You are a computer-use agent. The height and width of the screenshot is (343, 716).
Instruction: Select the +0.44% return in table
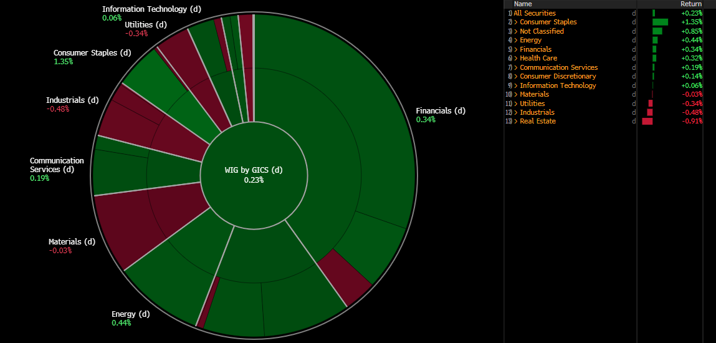click(692, 40)
